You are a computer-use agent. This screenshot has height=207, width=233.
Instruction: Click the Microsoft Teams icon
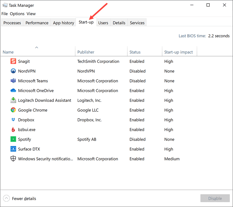tap(13, 81)
